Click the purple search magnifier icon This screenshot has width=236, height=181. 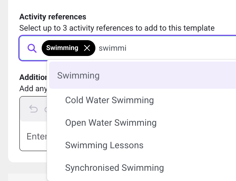pos(32,48)
